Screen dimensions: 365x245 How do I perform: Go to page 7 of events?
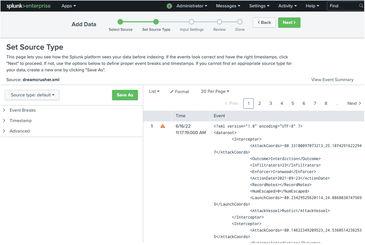point(315,103)
